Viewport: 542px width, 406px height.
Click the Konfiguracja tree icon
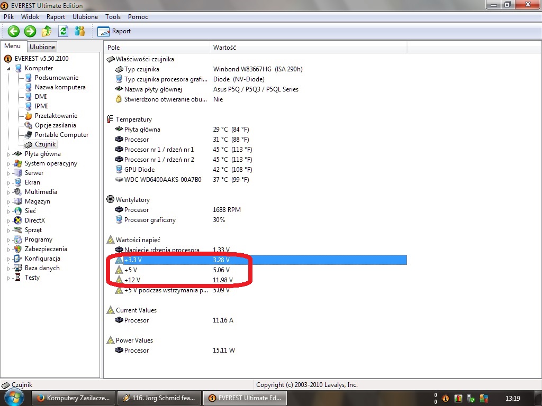tap(17, 259)
